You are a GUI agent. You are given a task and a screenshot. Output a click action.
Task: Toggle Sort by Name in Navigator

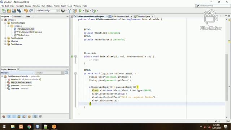coord(35,116)
